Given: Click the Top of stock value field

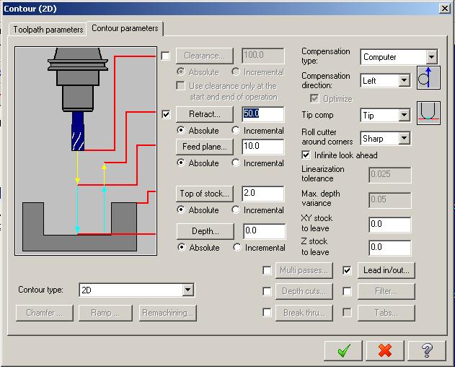Looking at the screenshot, I should (x=263, y=194).
